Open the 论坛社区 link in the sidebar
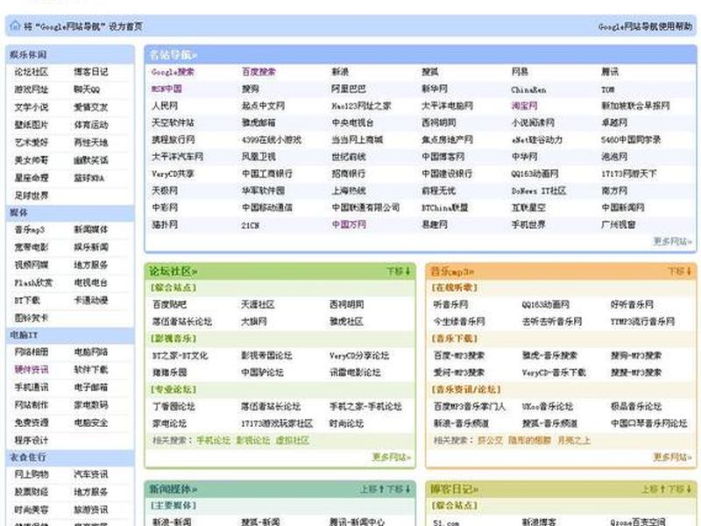Viewport: 701px width, 526px height. [x=32, y=72]
